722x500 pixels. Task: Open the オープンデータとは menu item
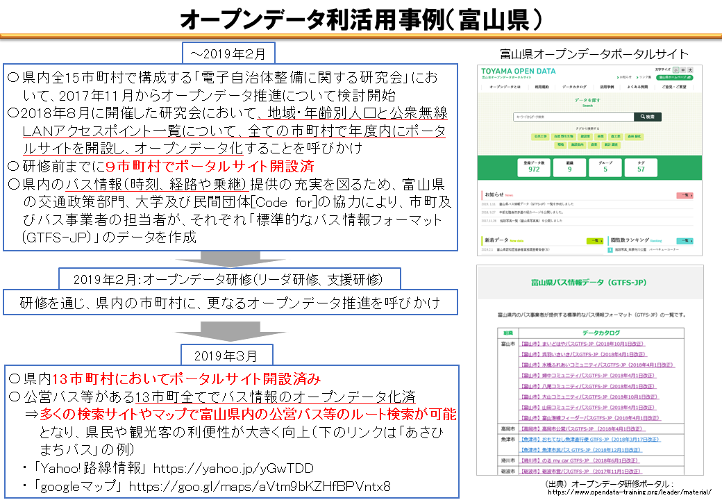[505, 87]
